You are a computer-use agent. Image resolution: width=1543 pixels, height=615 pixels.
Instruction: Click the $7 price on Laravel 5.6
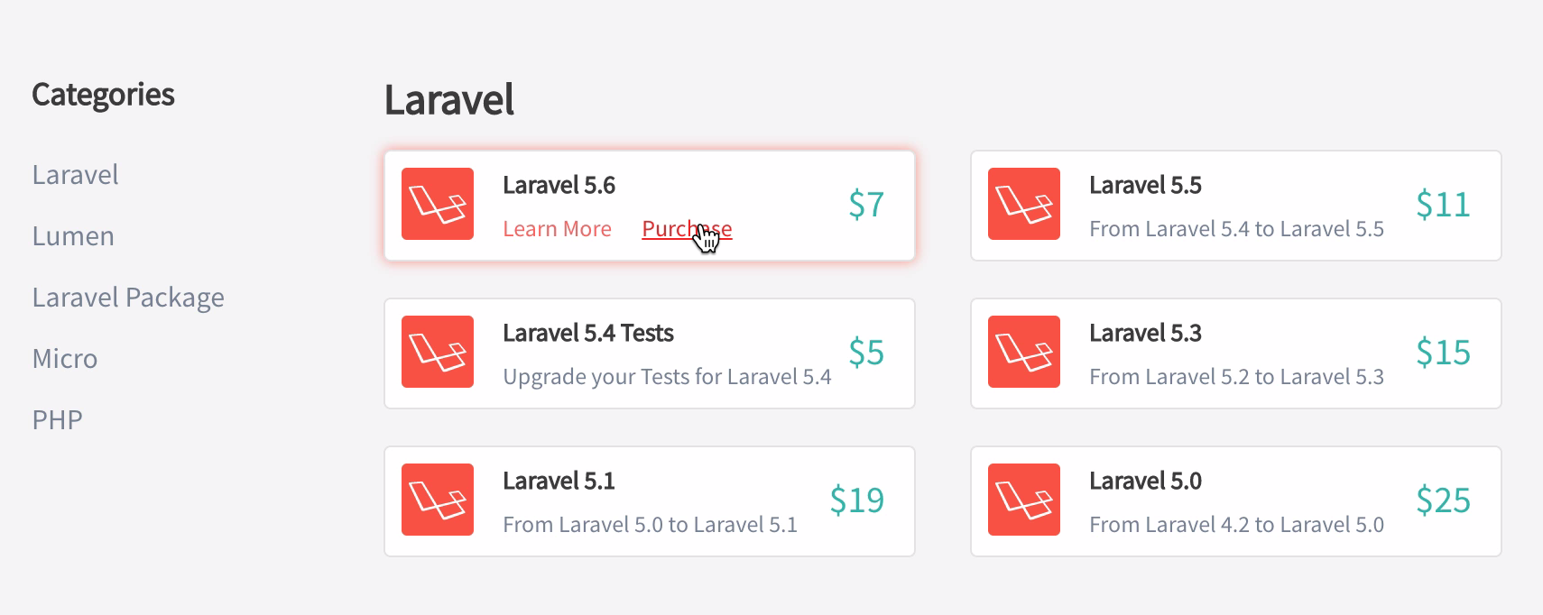click(x=866, y=205)
